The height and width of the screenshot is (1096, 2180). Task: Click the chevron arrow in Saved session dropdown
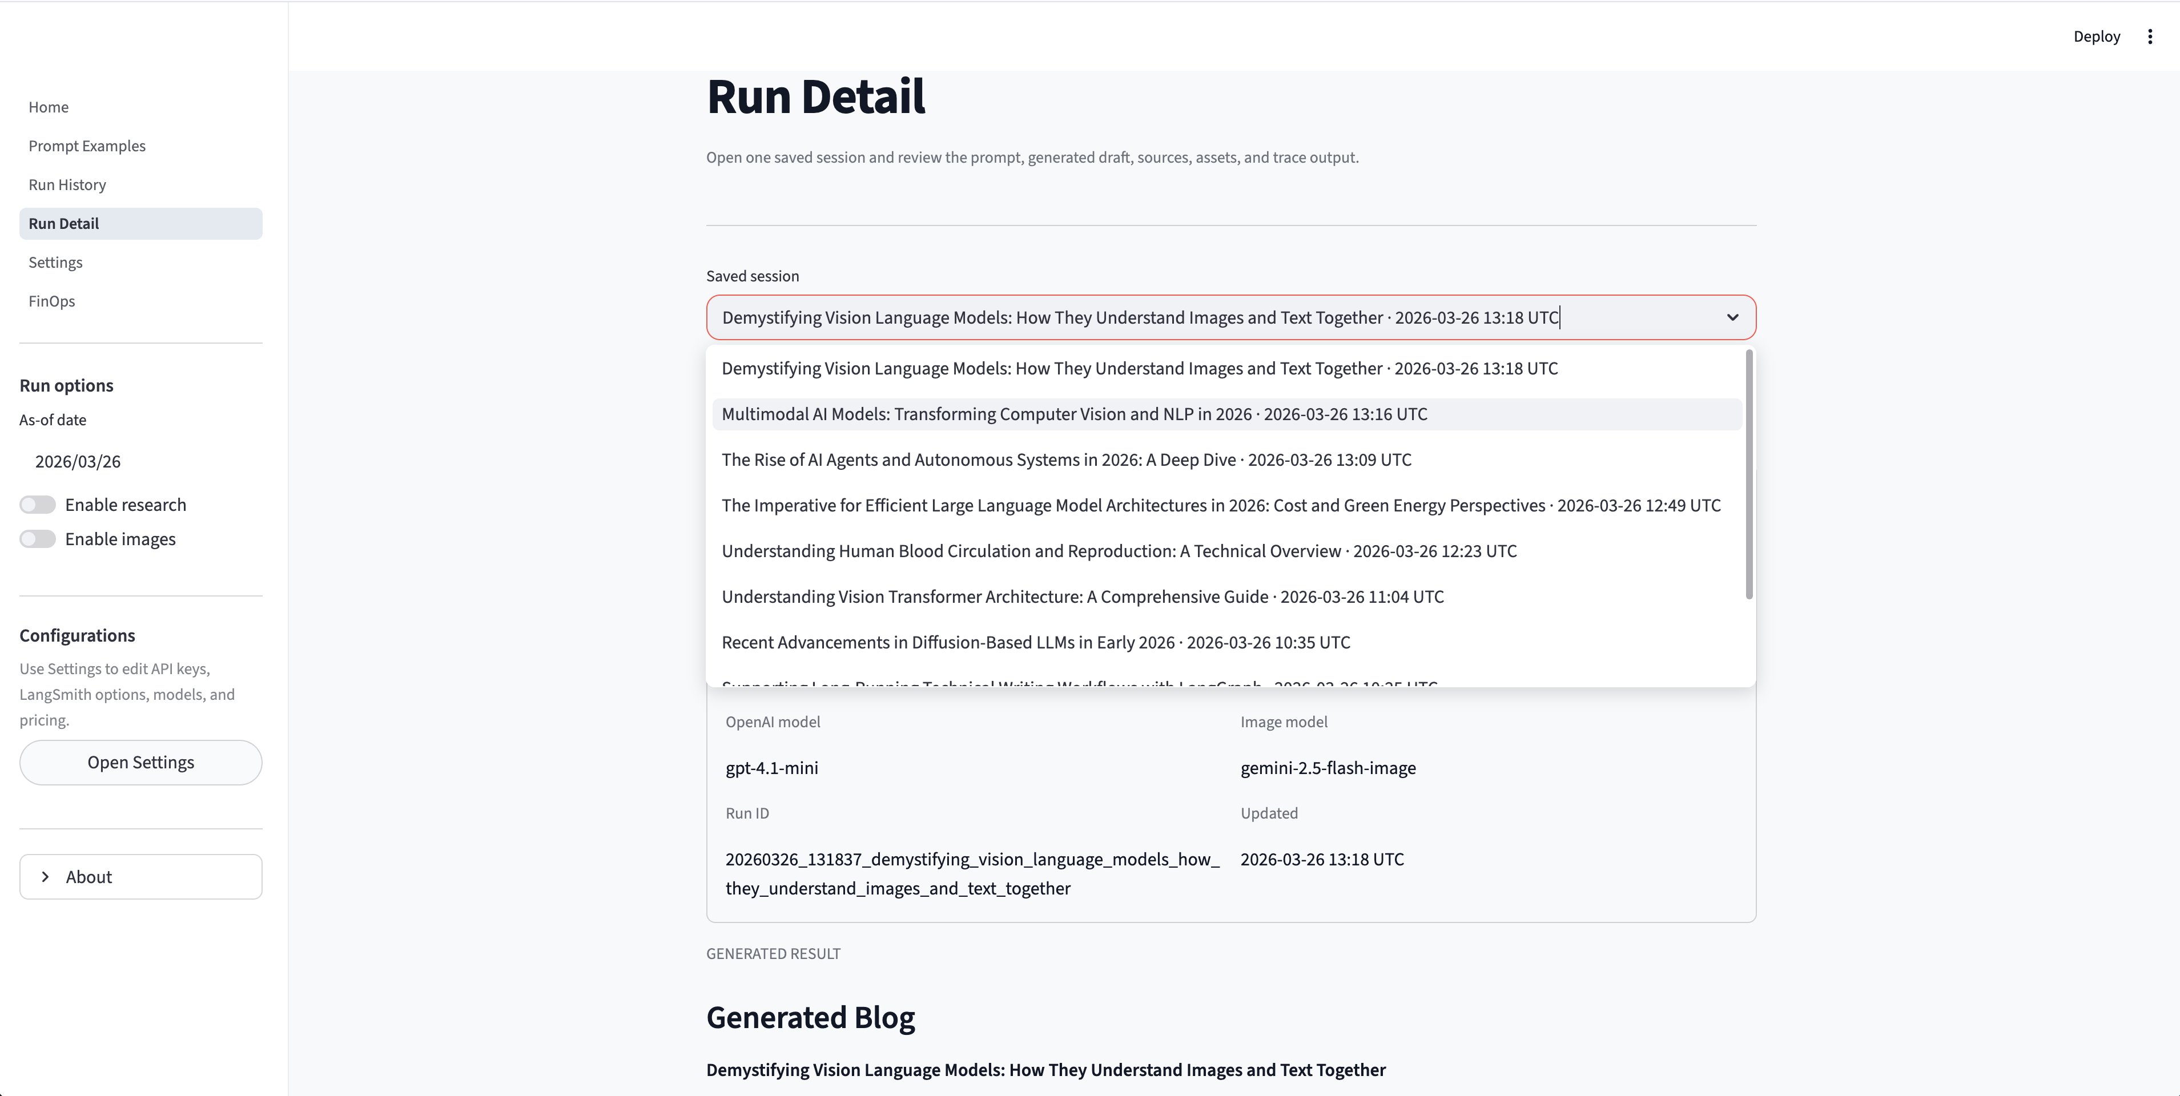tap(1731, 317)
